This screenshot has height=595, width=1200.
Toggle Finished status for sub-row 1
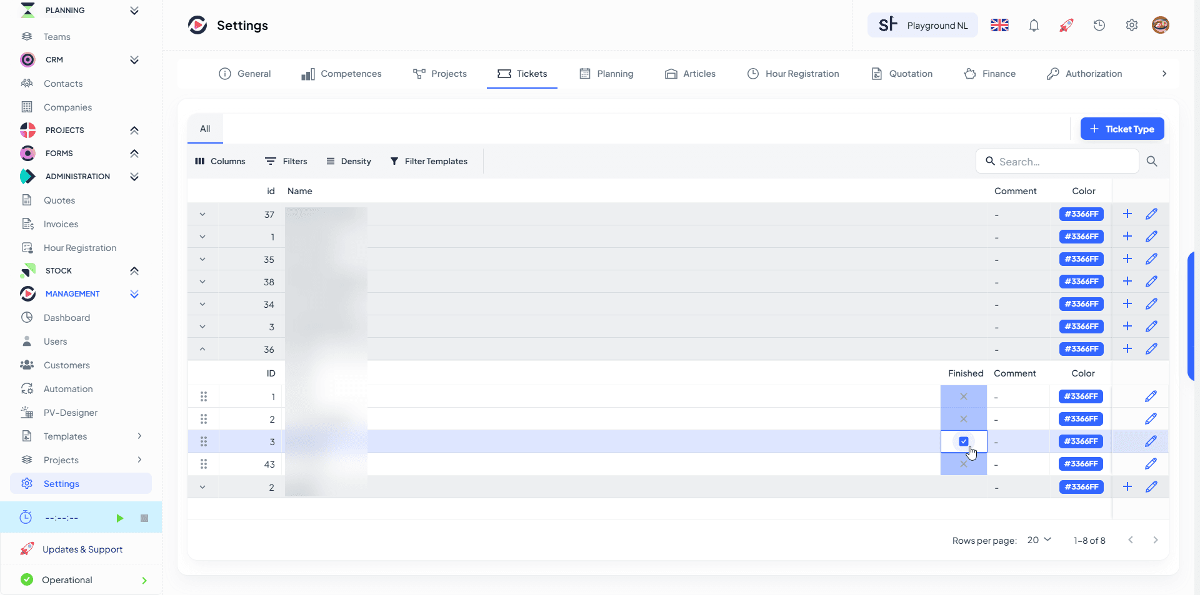[963, 396]
